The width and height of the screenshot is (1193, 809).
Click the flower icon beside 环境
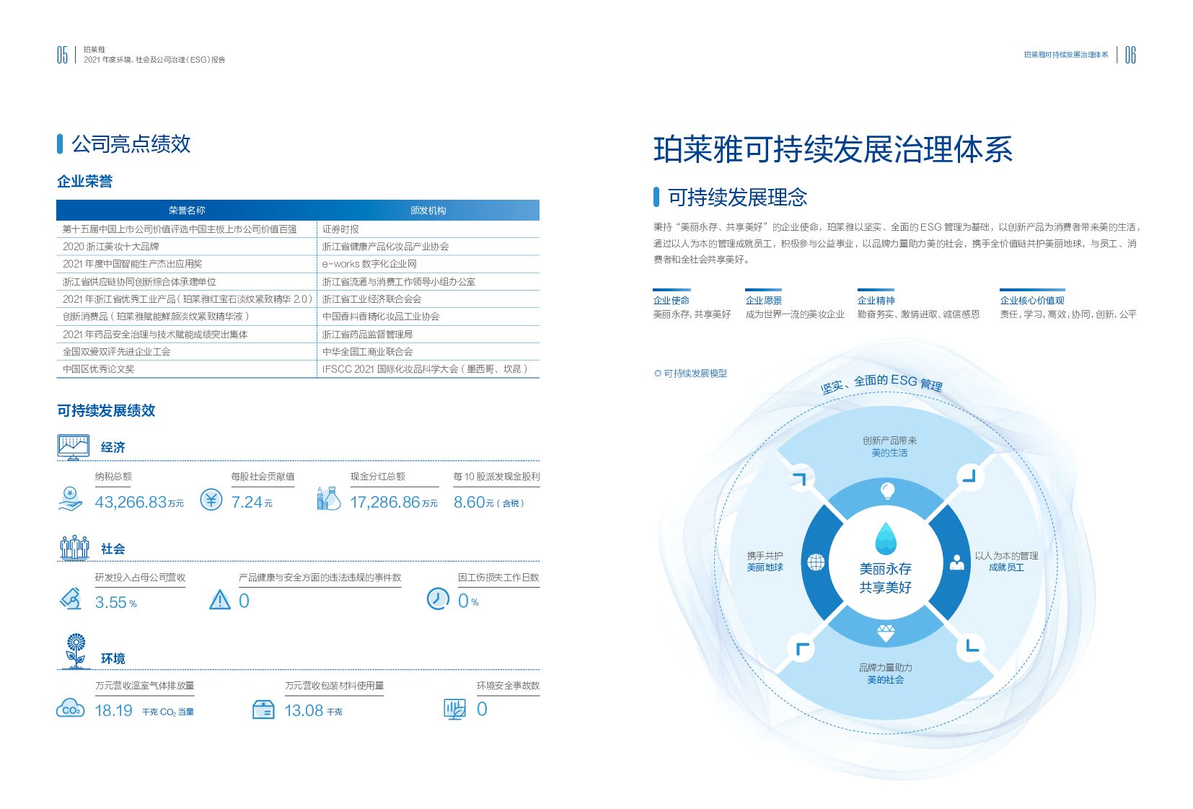pyautogui.click(x=76, y=650)
